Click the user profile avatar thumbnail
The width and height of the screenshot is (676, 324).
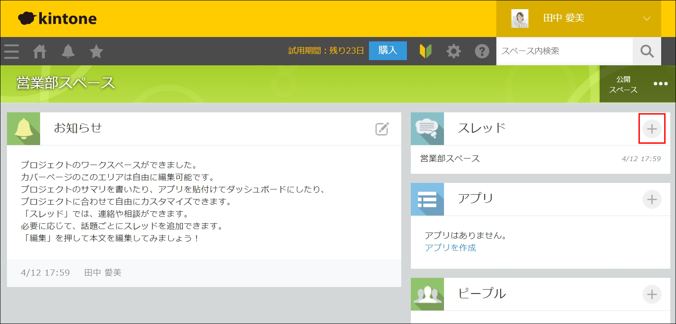click(x=519, y=18)
